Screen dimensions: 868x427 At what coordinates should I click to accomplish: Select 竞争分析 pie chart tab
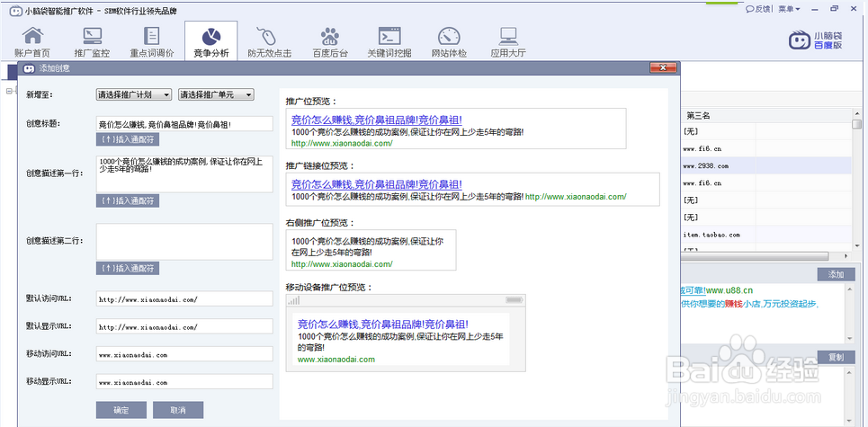click(210, 42)
